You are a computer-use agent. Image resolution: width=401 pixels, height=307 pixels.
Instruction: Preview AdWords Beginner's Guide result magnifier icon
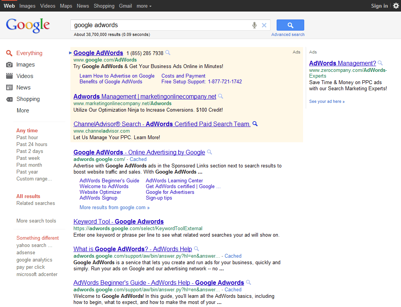[x=248, y=283]
